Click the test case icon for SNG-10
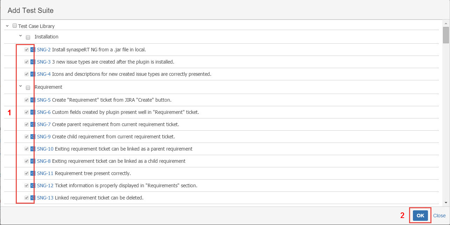Image resolution: width=450 pixels, height=225 pixels. click(32, 149)
